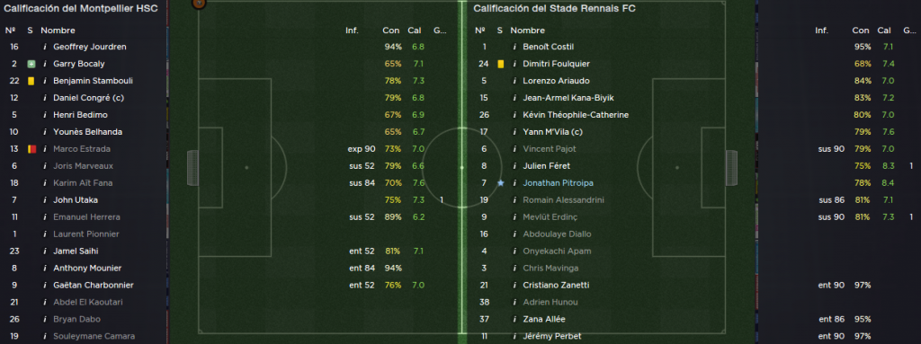Sort Montpellier list by Nombre column
This screenshot has height=344, width=921.
pos(58,31)
